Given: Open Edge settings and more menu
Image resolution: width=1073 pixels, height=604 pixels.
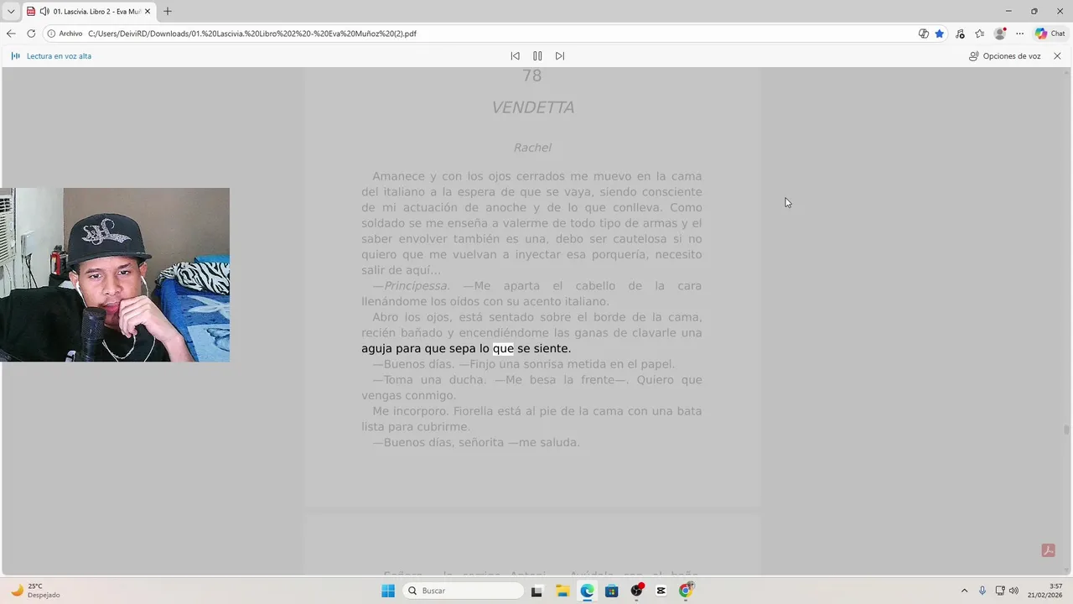Looking at the screenshot, I should (1019, 34).
